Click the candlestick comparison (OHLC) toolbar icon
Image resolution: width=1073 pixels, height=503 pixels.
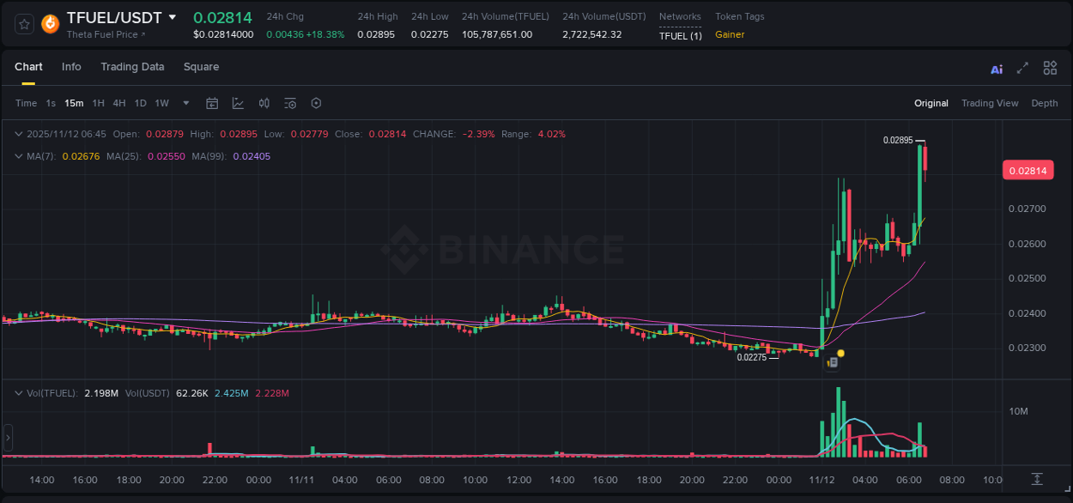pos(264,103)
